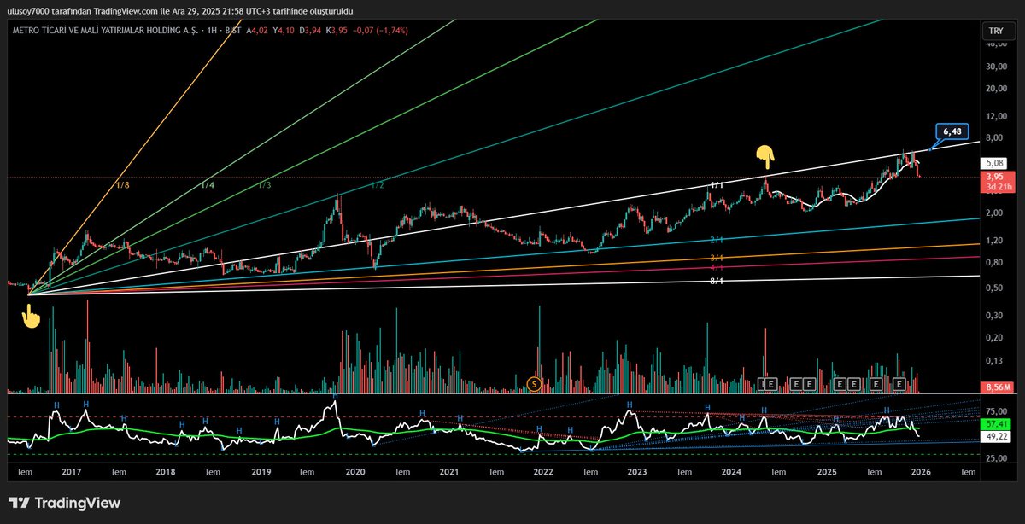Click the close value K3,95
The height and width of the screenshot is (524, 1025).
337,31
